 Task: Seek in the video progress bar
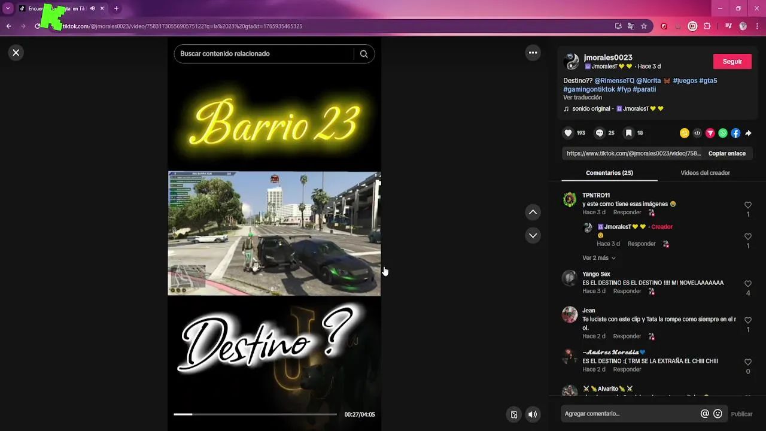(x=256, y=414)
